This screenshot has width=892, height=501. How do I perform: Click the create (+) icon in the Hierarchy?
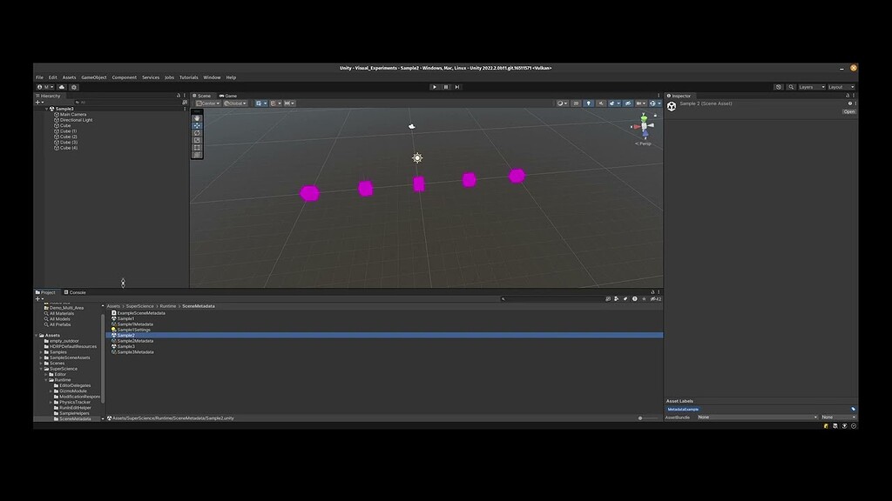pos(38,102)
